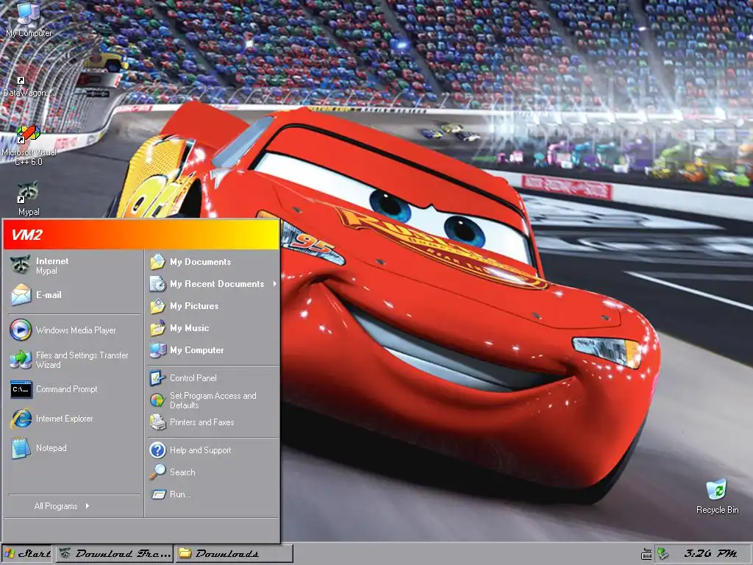Open Control Panel
The height and width of the screenshot is (565, 753).
[213, 378]
